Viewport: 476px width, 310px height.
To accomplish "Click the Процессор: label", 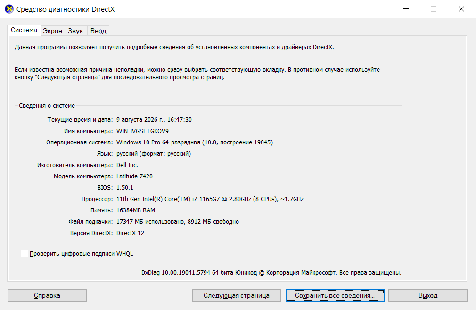I will click(97, 199).
